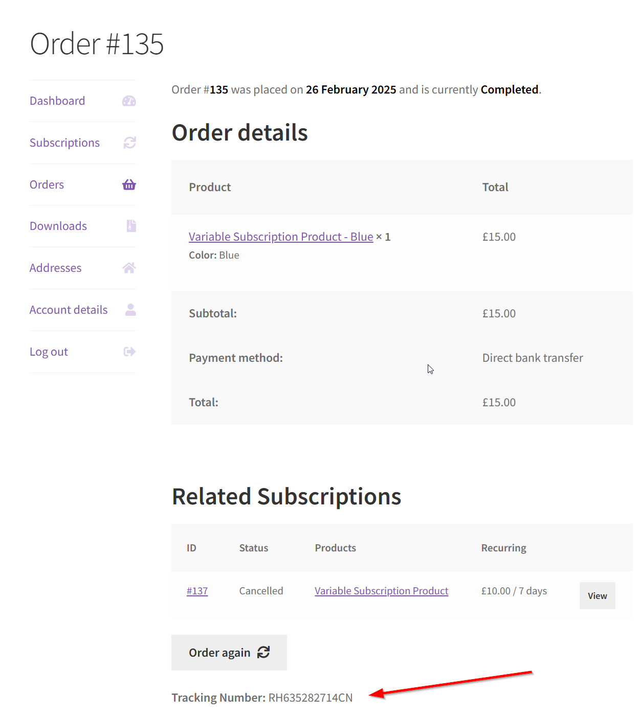The image size is (639, 718).
Task: Click the Order again button
Action: [x=229, y=652]
